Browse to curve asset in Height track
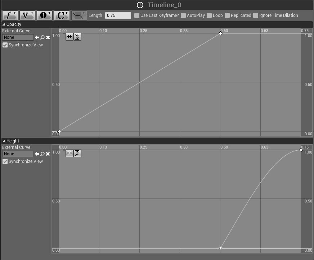 click(42, 154)
